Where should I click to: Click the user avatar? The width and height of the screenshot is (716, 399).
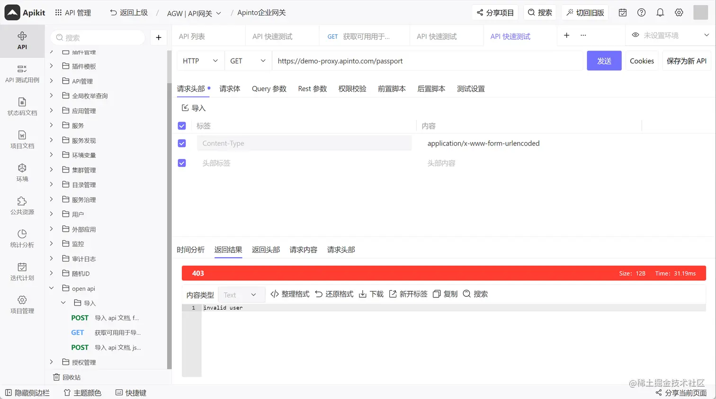coord(700,13)
